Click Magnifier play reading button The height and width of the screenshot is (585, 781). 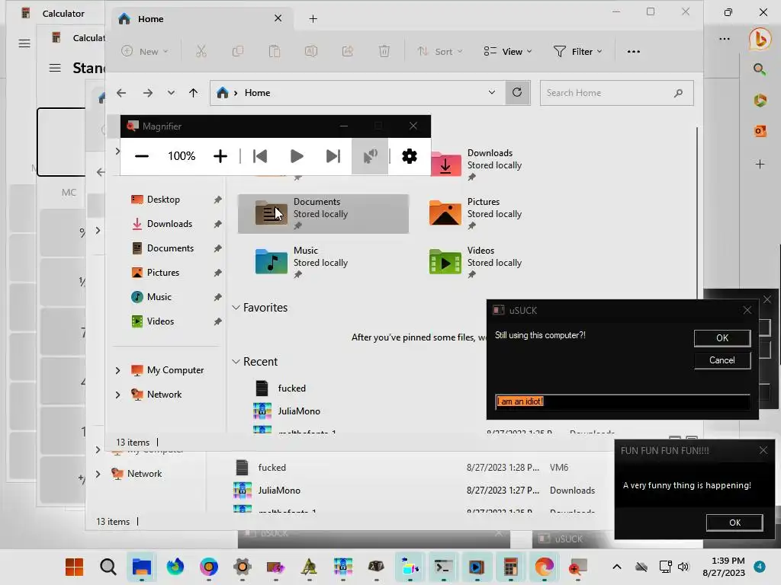click(297, 156)
